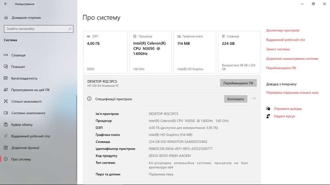Click HP 250 G4 Notebook PC text
Viewport: 330px width, 185px height.
103,86
